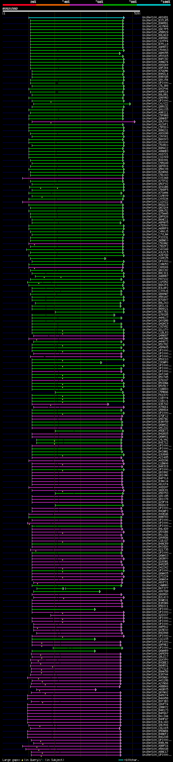Image resolution: width=173 pixels, height=762 pixels.
Task: Select the UniRef100_Q3E7U2 label
Action: [x=155, y=404]
